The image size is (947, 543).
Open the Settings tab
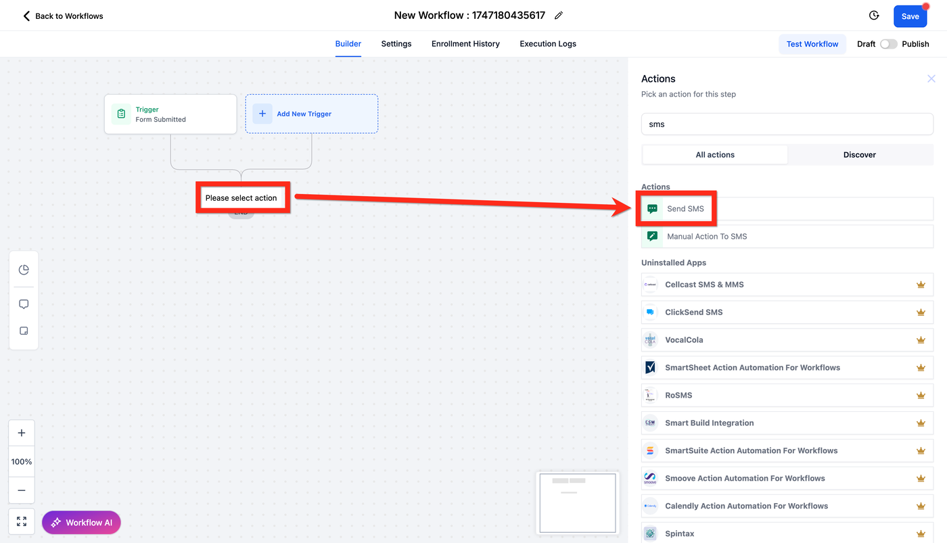pos(396,44)
